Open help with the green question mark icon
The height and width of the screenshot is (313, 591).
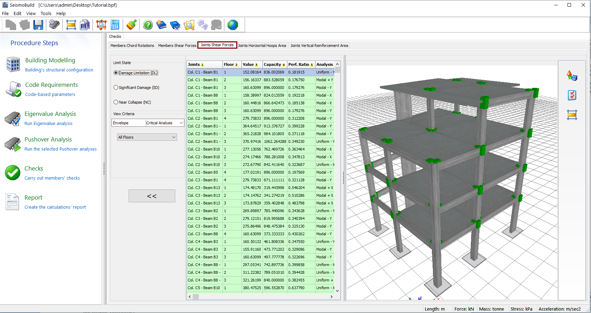click(148, 25)
